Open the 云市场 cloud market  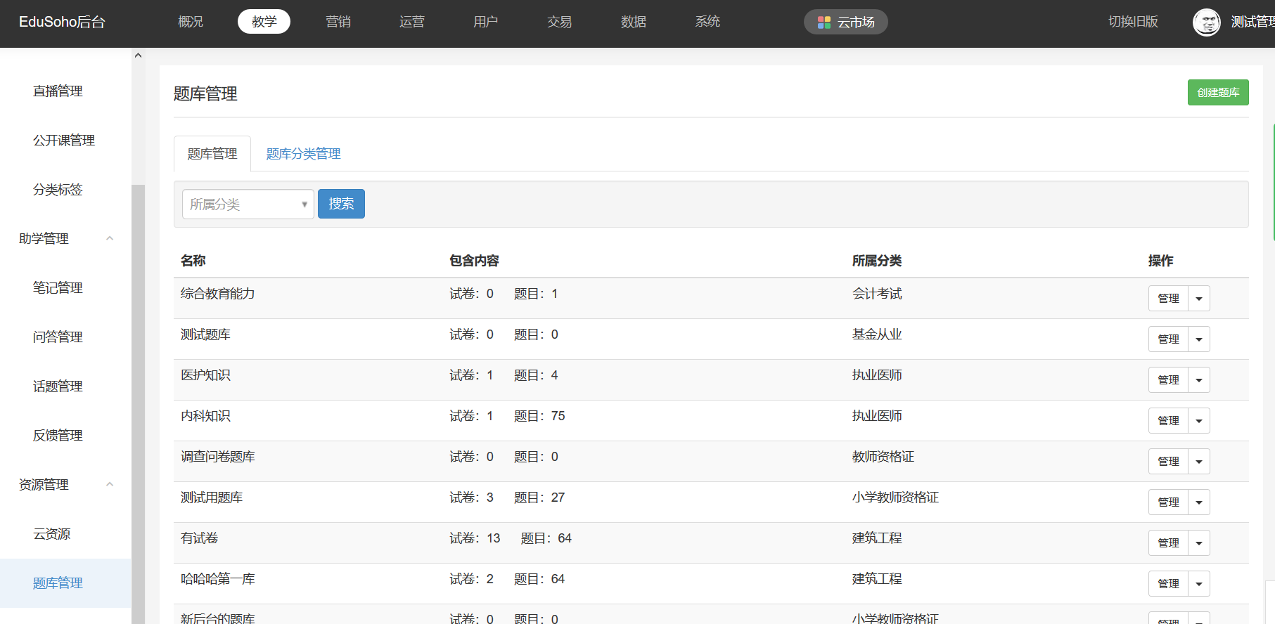[x=845, y=22]
